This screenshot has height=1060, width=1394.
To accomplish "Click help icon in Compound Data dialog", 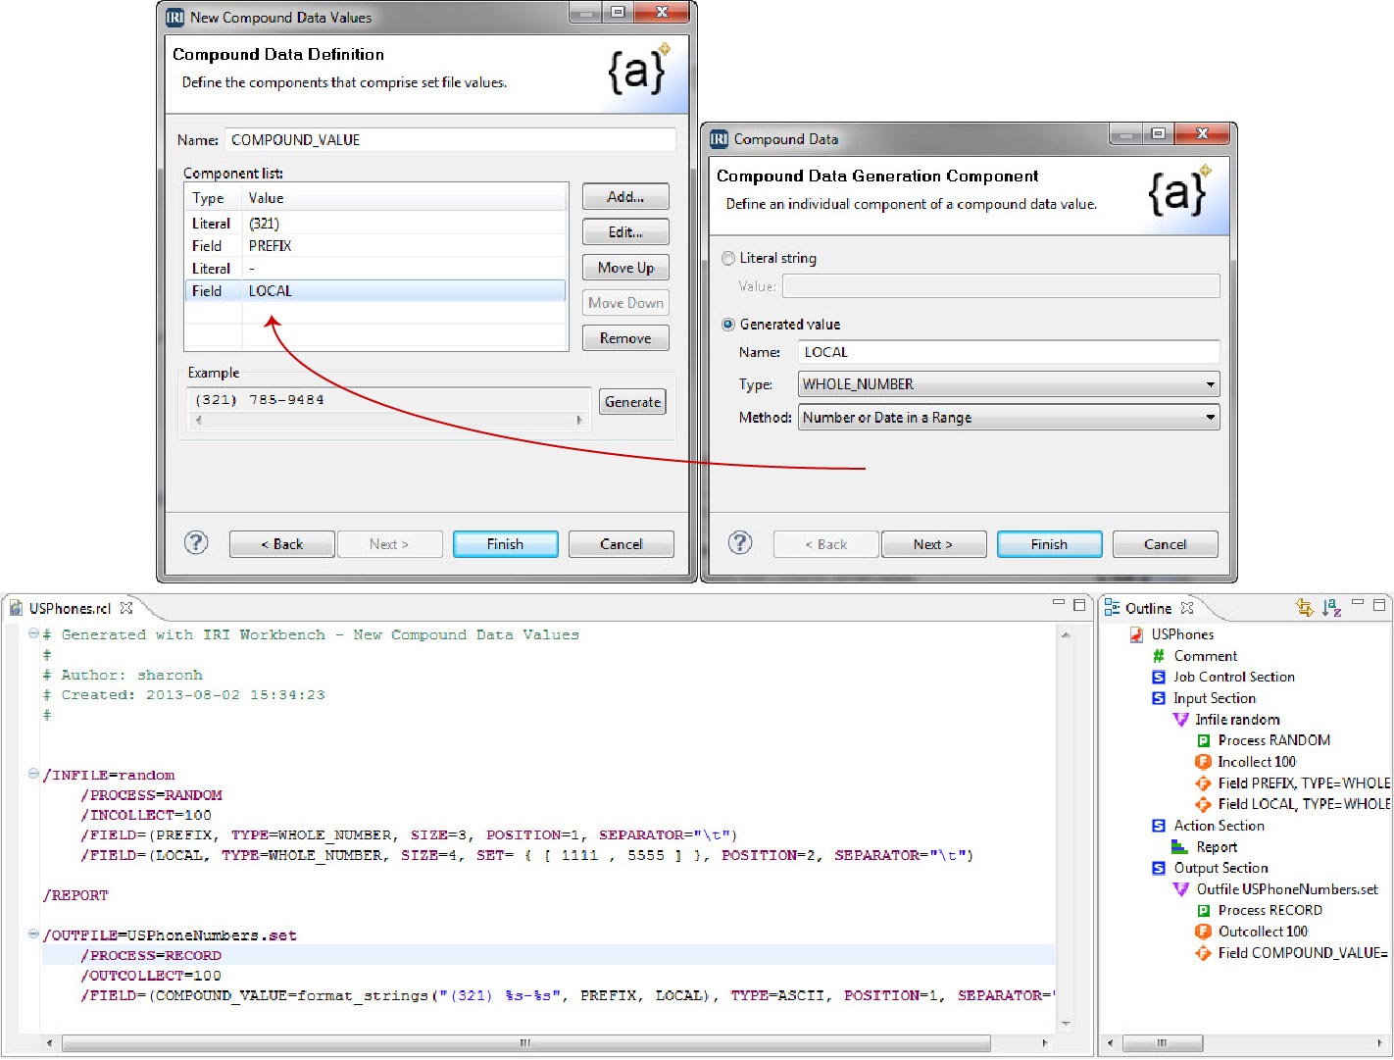I will (740, 543).
